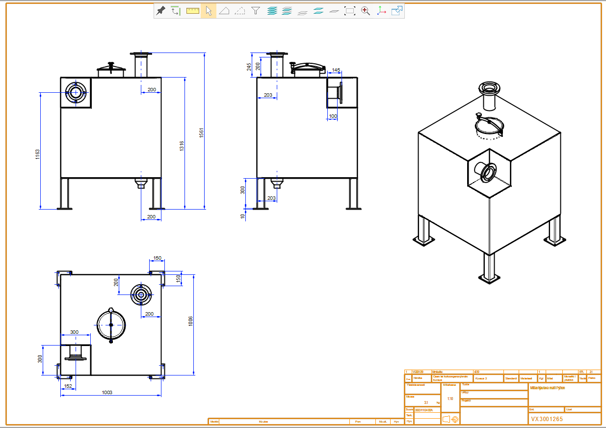Select the 1561 overall height dimension
This screenshot has height=428, width=606.
[201, 133]
